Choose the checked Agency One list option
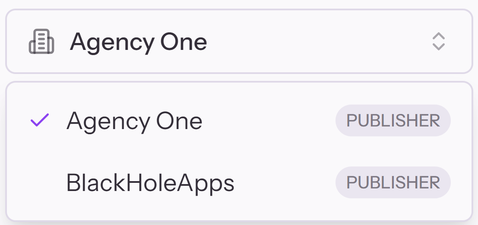The width and height of the screenshot is (478, 225). 134,121
